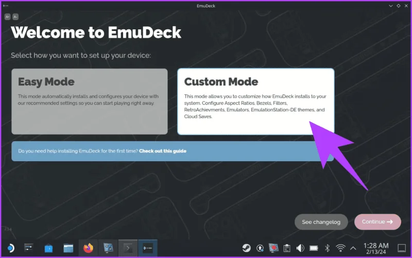The image size is (412, 258).
Task: Open Steam from the system tray
Action: click(x=246, y=248)
